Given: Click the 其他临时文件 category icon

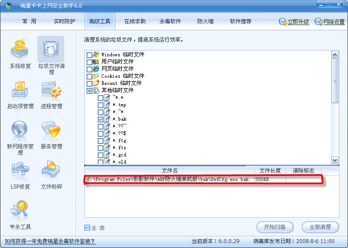Looking at the screenshot, I should point(96,90).
